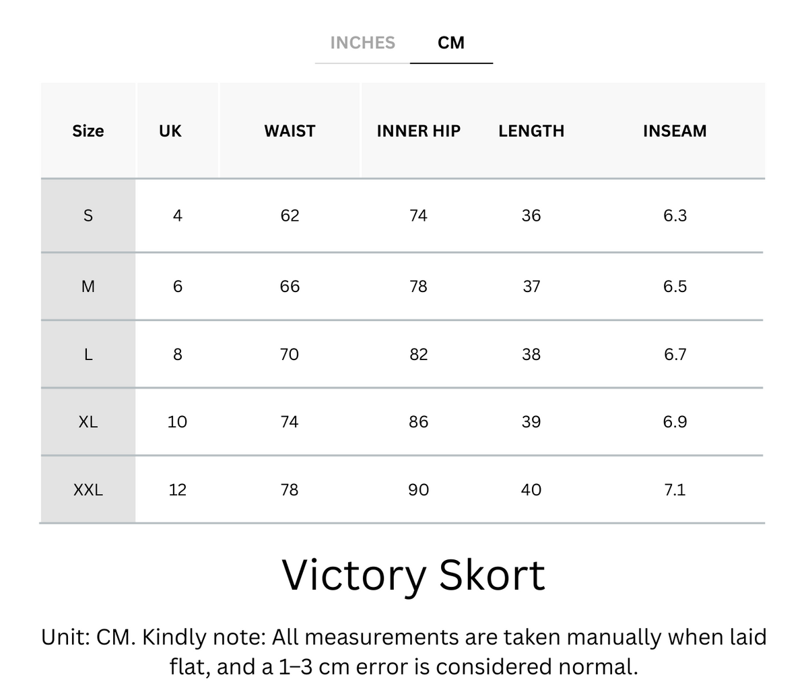
Task: Select the XXL size row label
Action: tap(88, 489)
